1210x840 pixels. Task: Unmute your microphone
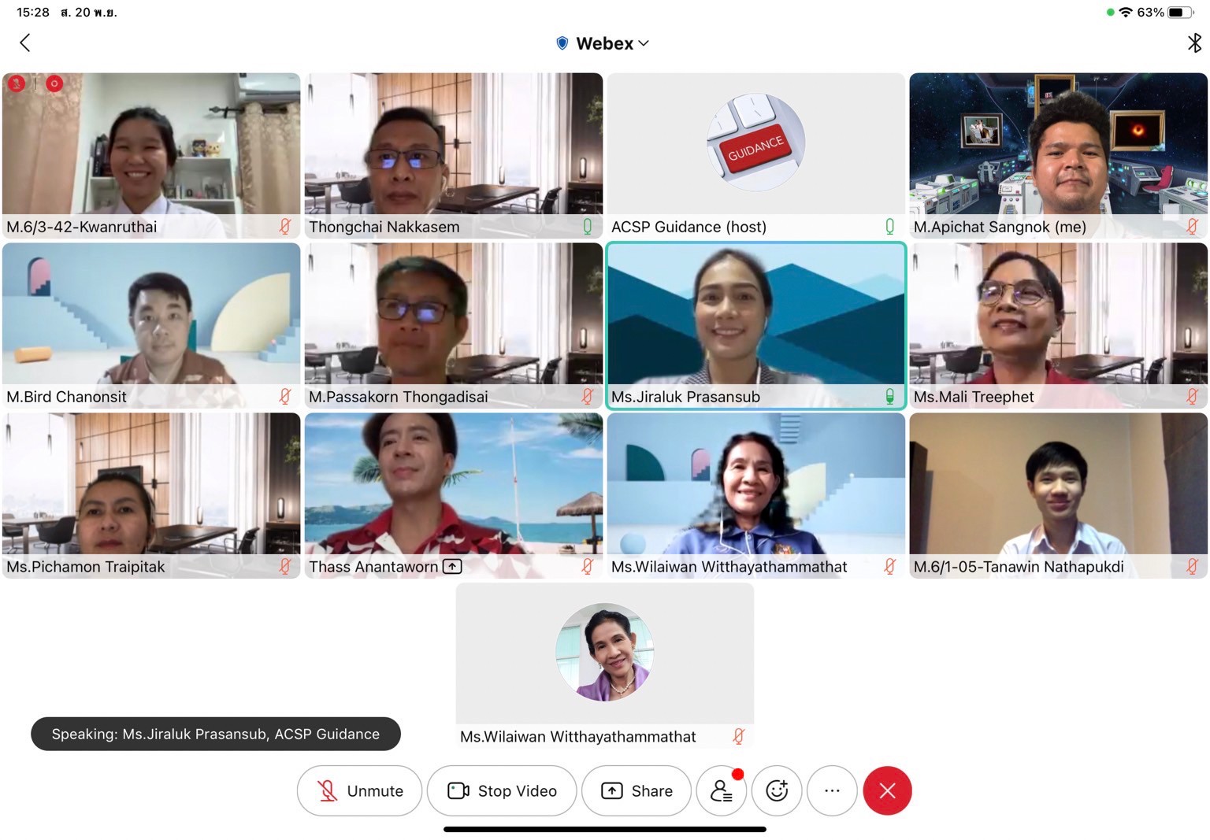pyautogui.click(x=359, y=790)
